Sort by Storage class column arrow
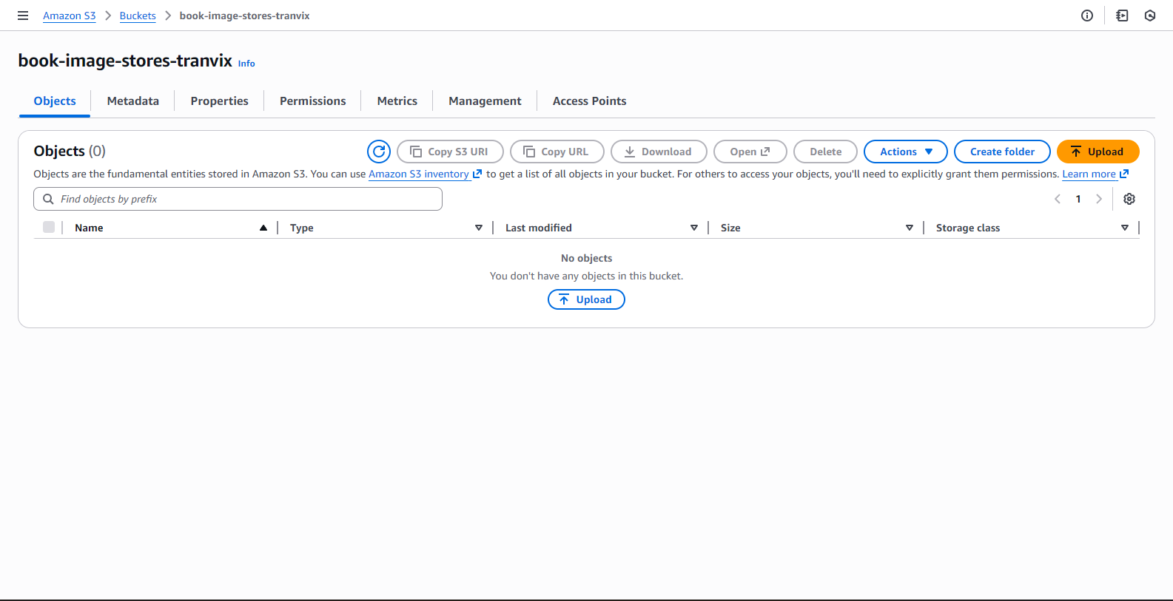The image size is (1173, 601). (1125, 228)
